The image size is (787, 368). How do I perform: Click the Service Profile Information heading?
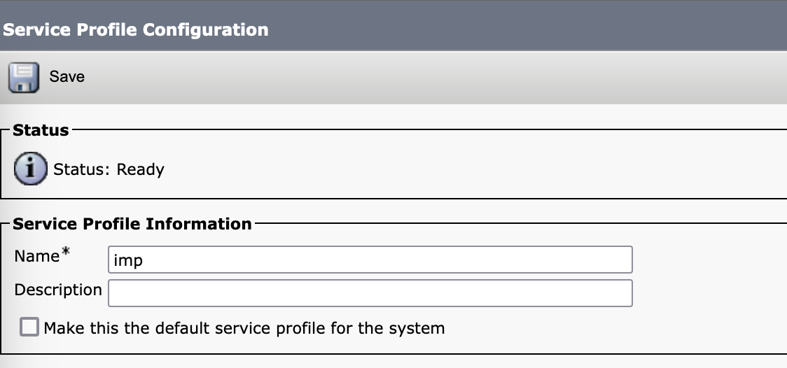pos(132,224)
